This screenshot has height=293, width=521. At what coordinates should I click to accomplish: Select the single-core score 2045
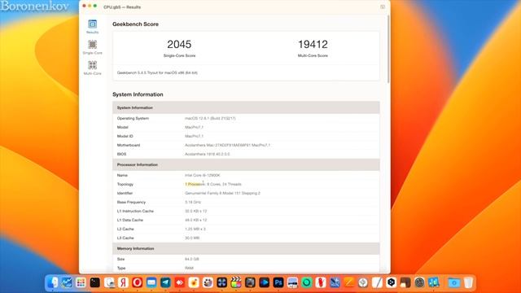(x=179, y=44)
